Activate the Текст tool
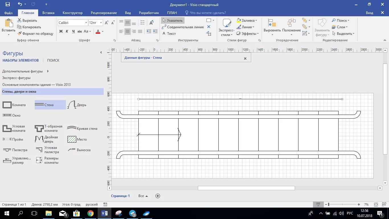Viewport: 389px width, 219px height. point(171,33)
